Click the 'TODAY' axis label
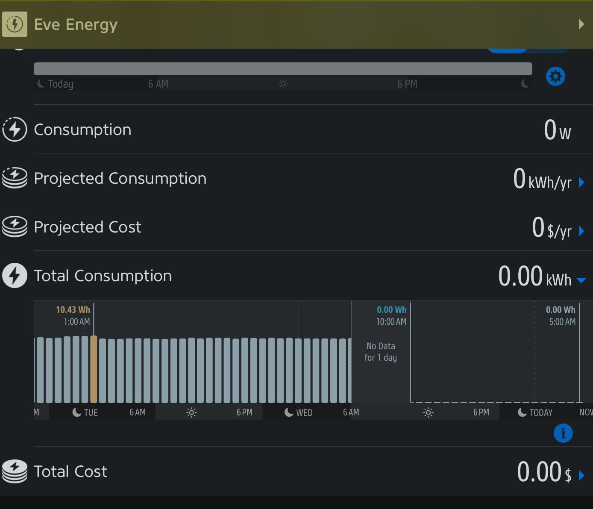 pyautogui.click(x=541, y=412)
